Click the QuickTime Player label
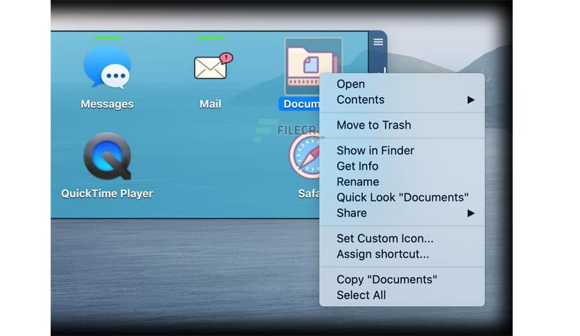Image resolution: width=580 pixels, height=336 pixels. 107,194
